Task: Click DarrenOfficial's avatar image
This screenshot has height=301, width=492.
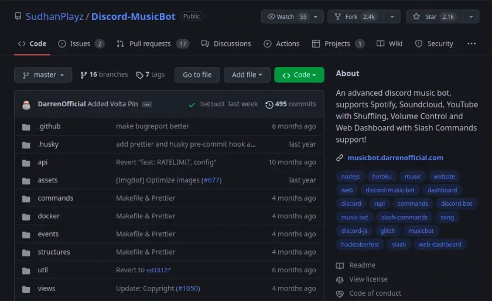Action: click(x=26, y=104)
